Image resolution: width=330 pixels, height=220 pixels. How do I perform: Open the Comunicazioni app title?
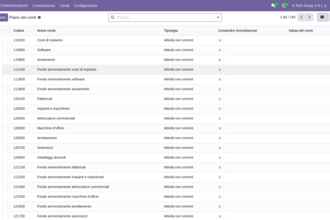(14, 5)
